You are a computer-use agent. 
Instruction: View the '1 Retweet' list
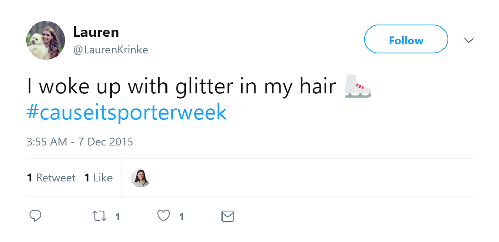click(51, 178)
